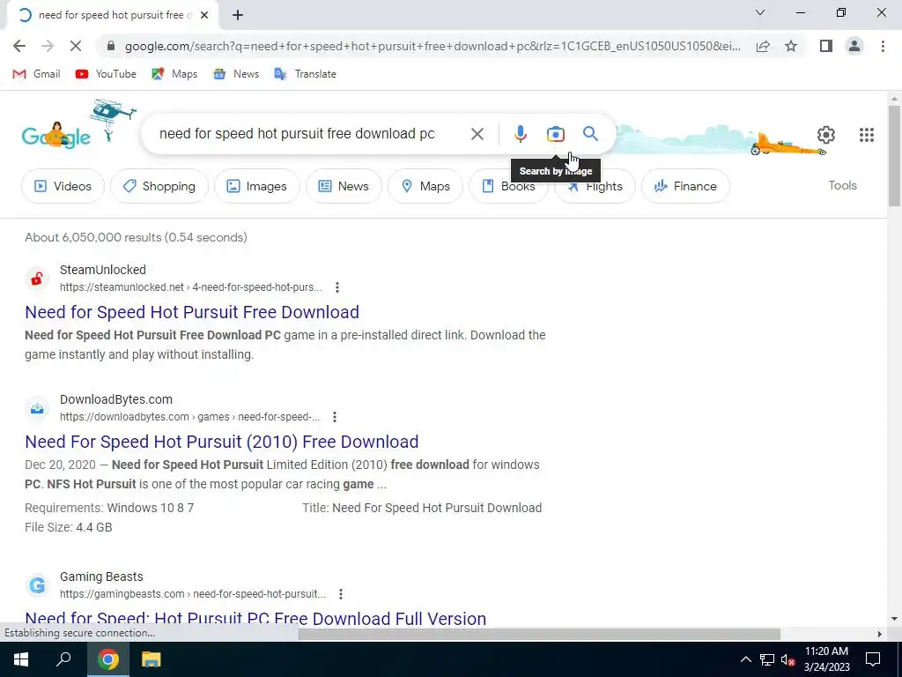The height and width of the screenshot is (677, 902).
Task: Filter results by News chip
Action: [x=344, y=186]
